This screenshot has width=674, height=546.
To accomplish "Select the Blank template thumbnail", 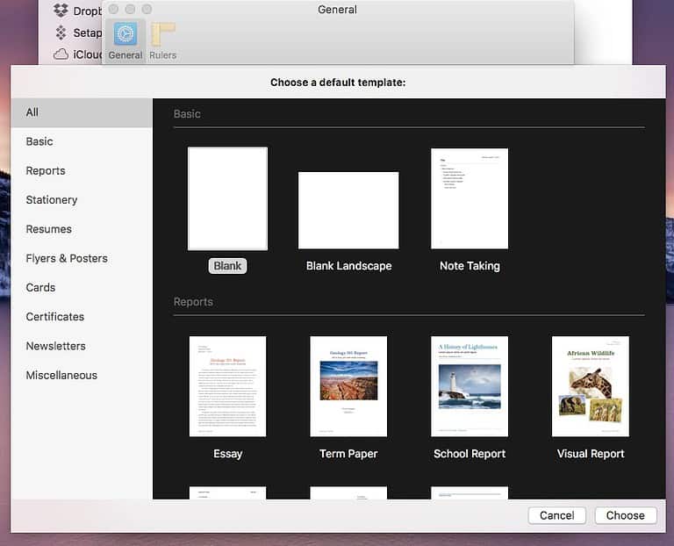I will coord(227,198).
